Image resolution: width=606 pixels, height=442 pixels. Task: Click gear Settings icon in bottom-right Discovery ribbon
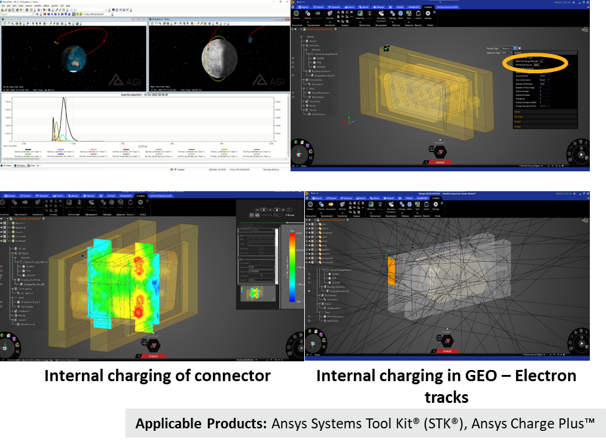(436, 204)
